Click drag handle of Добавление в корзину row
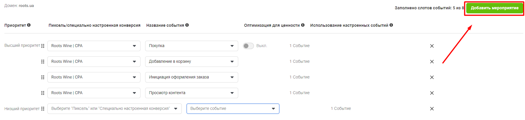The width and height of the screenshot is (525, 120). (43, 62)
